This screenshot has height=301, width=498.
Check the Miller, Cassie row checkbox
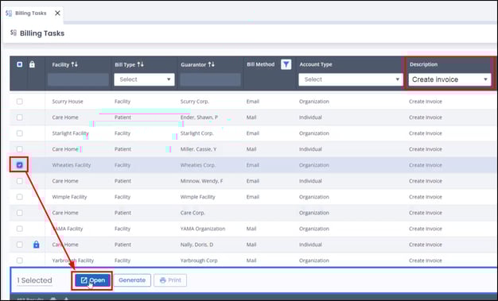[x=20, y=149]
